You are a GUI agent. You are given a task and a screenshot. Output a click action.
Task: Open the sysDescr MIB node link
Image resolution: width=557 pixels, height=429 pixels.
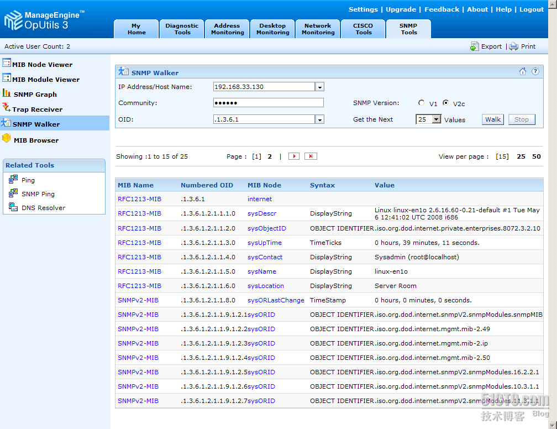[x=262, y=213]
